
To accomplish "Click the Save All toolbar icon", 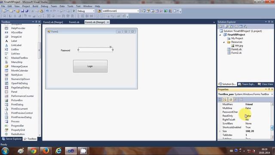I will (27, 11).
